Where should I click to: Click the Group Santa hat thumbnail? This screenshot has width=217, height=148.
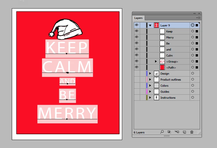[162, 61]
